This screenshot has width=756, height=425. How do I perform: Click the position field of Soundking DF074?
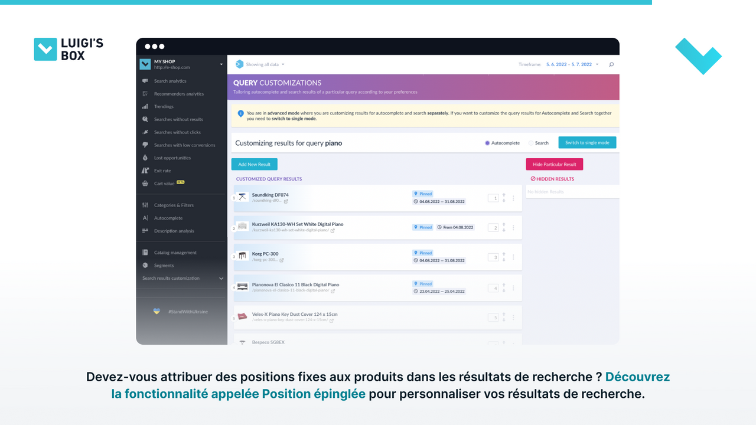tap(493, 198)
